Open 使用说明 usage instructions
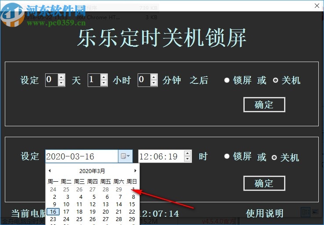 pyautogui.click(x=264, y=213)
